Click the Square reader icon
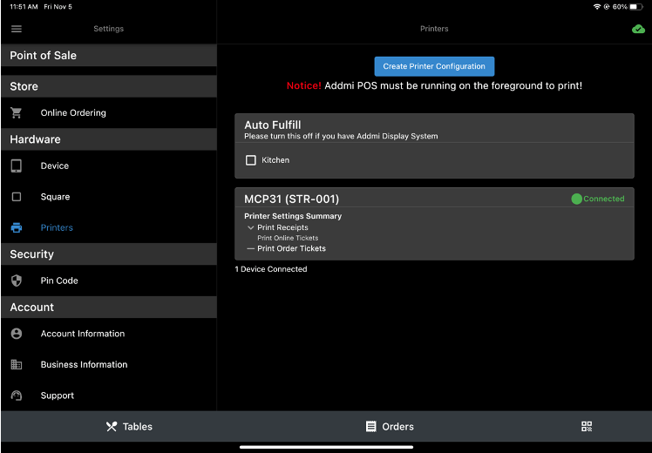652x453 pixels. 17,197
